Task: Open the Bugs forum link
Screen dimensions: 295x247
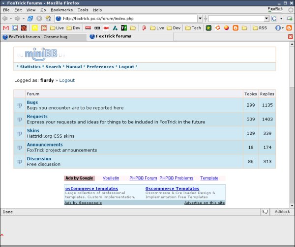Action: [32, 102]
